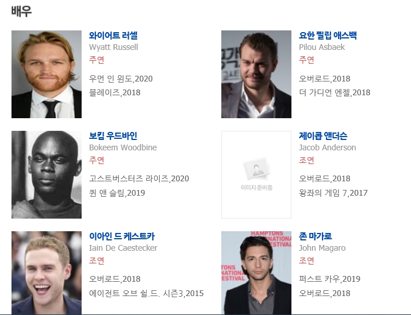Click the 존 마가로 name link
This screenshot has width=411, height=315.
pyautogui.click(x=316, y=236)
